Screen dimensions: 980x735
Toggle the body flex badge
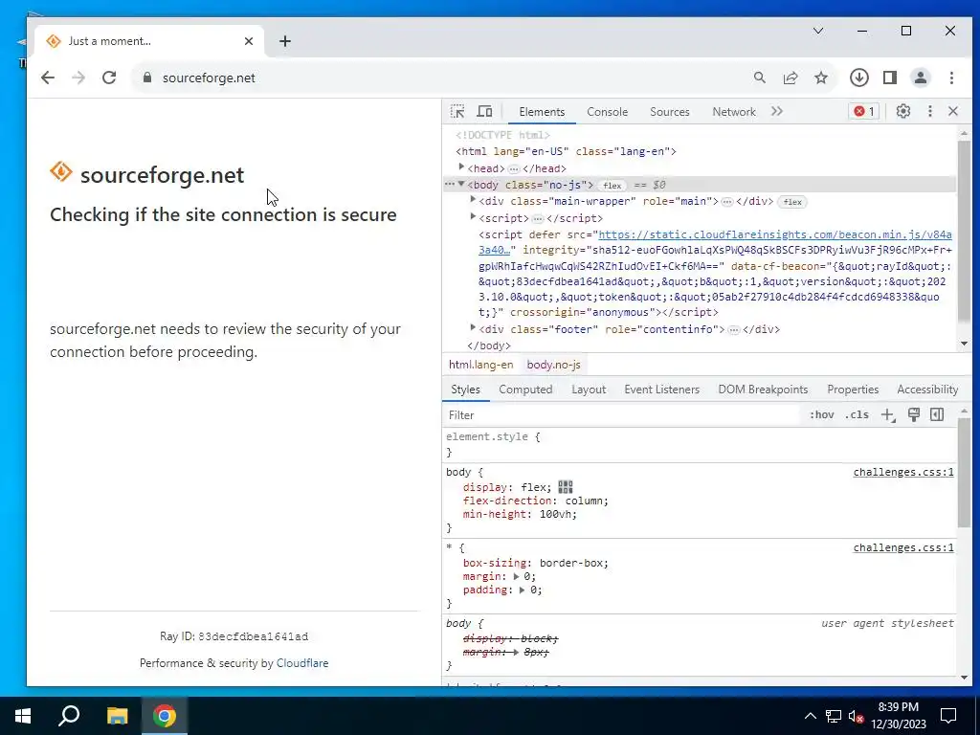[x=612, y=185]
